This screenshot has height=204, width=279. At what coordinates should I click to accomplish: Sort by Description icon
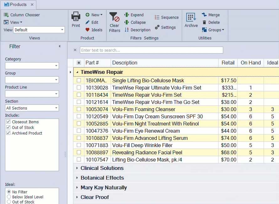tap(127, 30)
